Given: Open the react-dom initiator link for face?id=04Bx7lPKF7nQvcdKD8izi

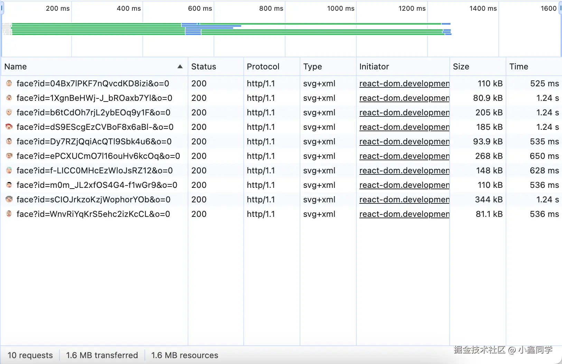Looking at the screenshot, I should (x=404, y=84).
